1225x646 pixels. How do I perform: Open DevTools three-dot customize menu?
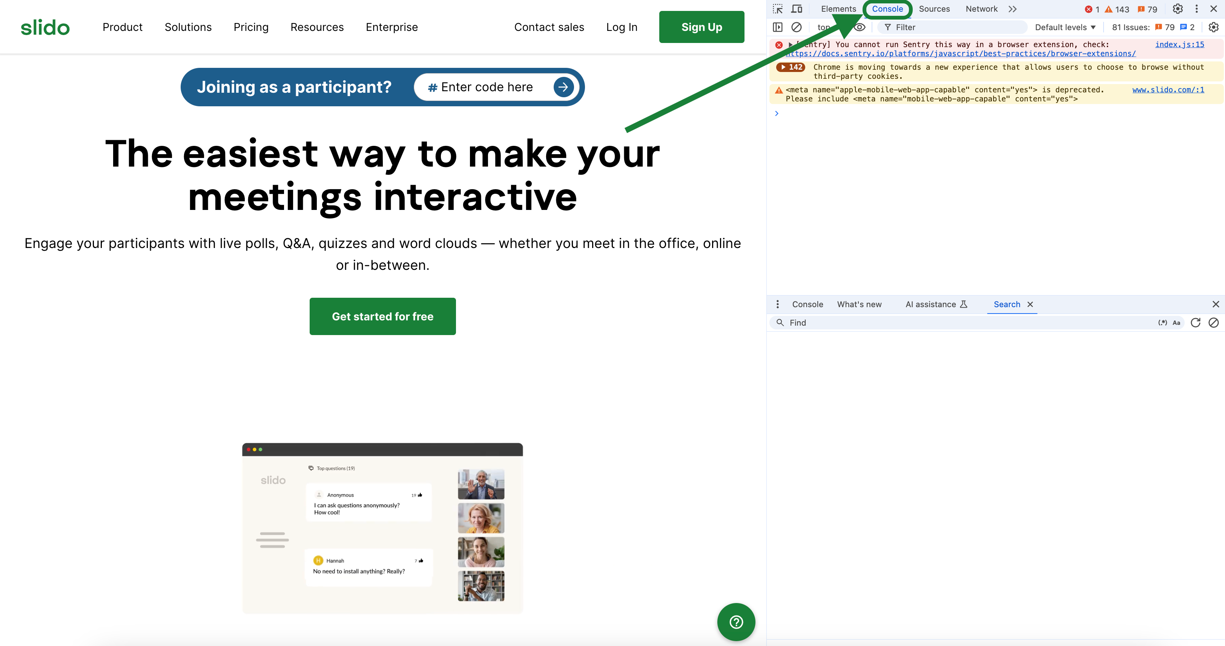(x=1196, y=9)
